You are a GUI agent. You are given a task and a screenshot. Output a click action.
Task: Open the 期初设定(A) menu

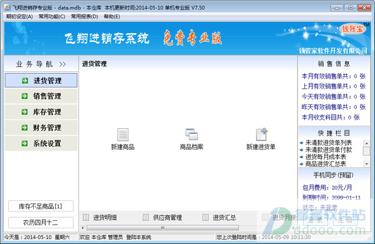coord(19,16)
